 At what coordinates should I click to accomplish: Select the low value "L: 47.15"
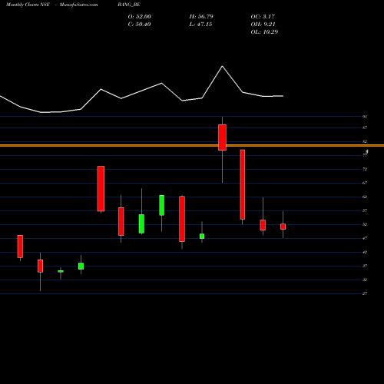click(x=200, y=25)
